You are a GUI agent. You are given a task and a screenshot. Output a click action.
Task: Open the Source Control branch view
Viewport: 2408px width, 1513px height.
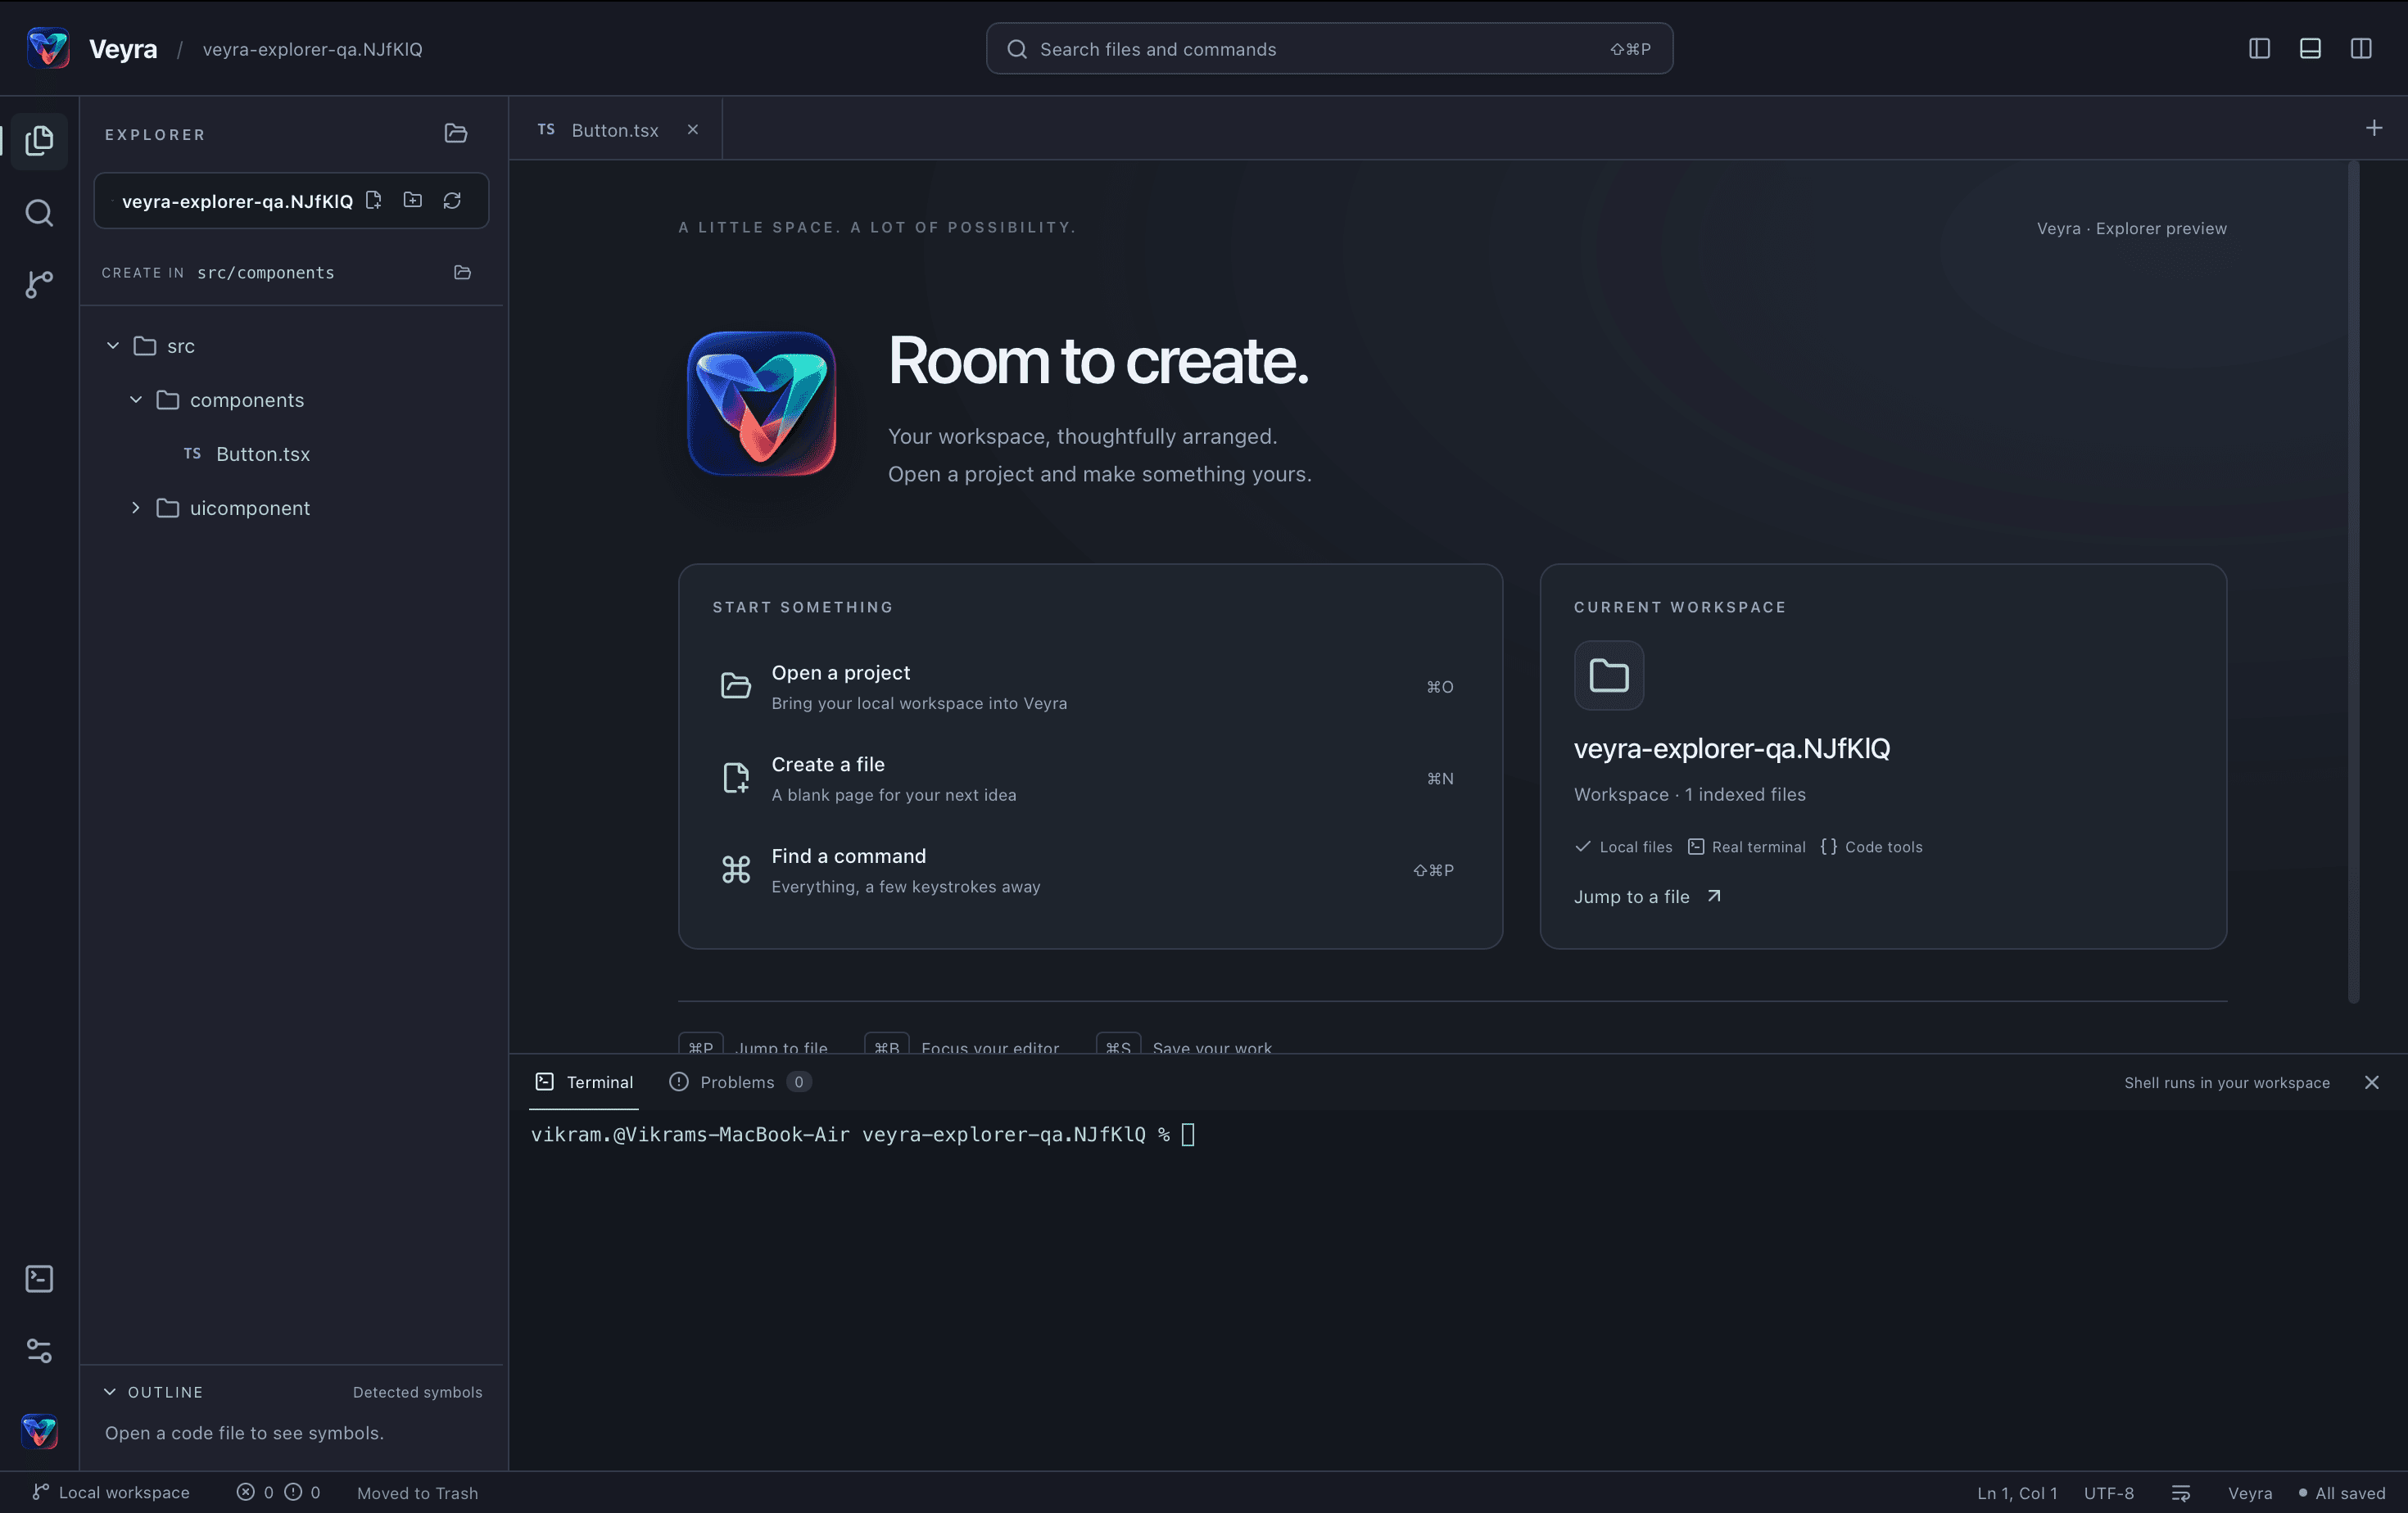tap(39, 284)
